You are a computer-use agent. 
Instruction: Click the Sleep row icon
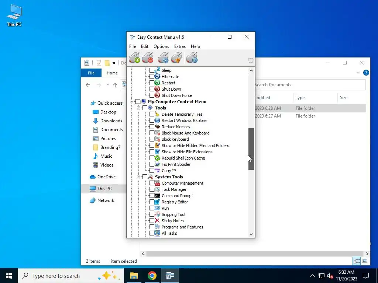pos(157,70)
